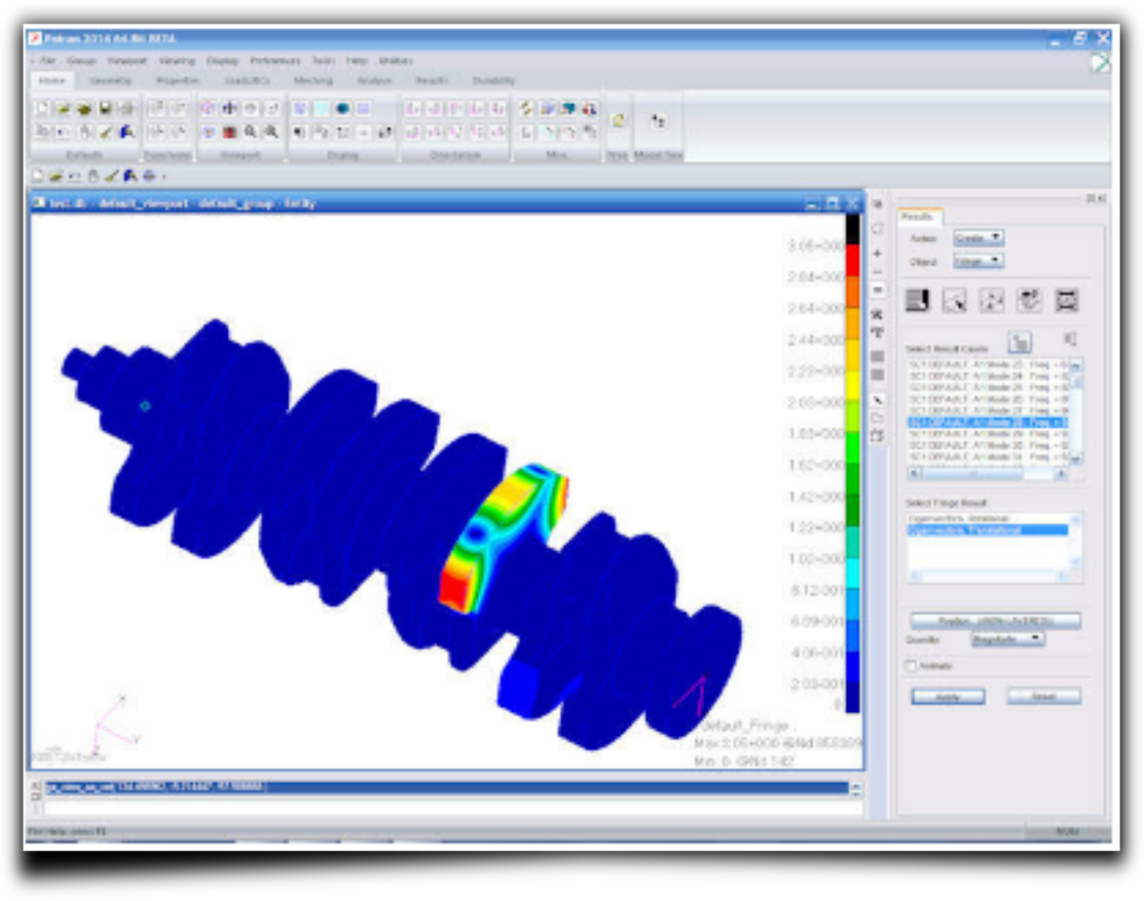Screen dimensions: 1144x901
Task: Select the smooth shaded sphere display icon
Action: click(343, 109)
